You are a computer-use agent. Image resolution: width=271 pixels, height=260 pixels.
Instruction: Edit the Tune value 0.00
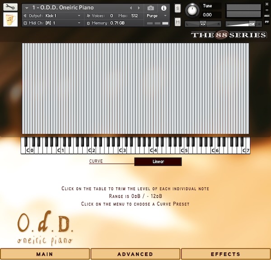207,15
